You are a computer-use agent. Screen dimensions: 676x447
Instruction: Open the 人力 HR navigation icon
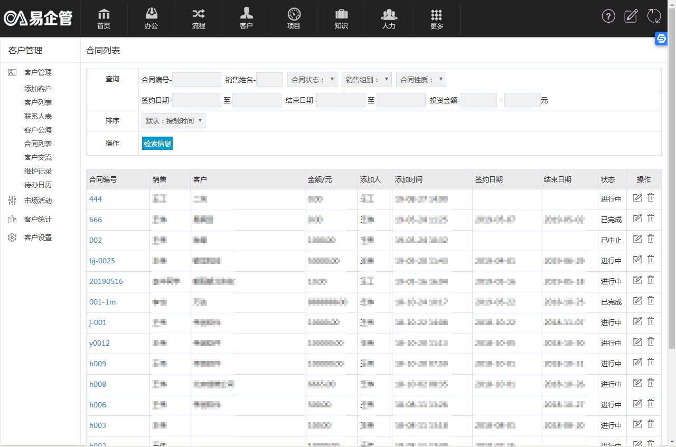[389, 18]
